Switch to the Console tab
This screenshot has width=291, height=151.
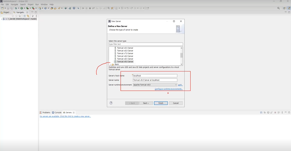click(x=57, y=112)
